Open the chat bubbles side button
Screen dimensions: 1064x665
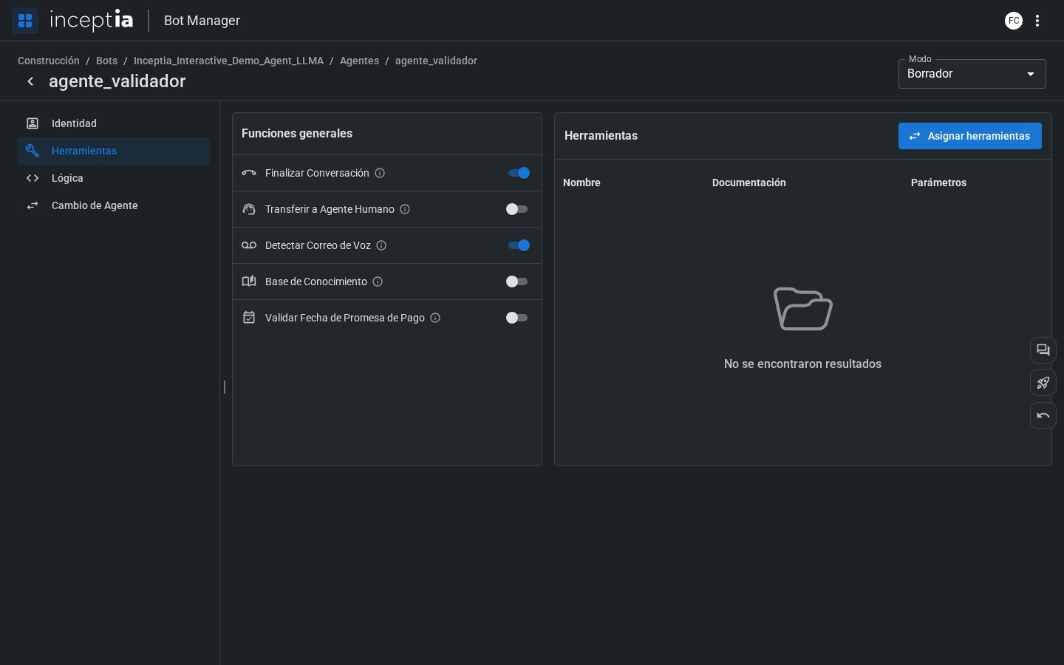[x=1043, y=350]
